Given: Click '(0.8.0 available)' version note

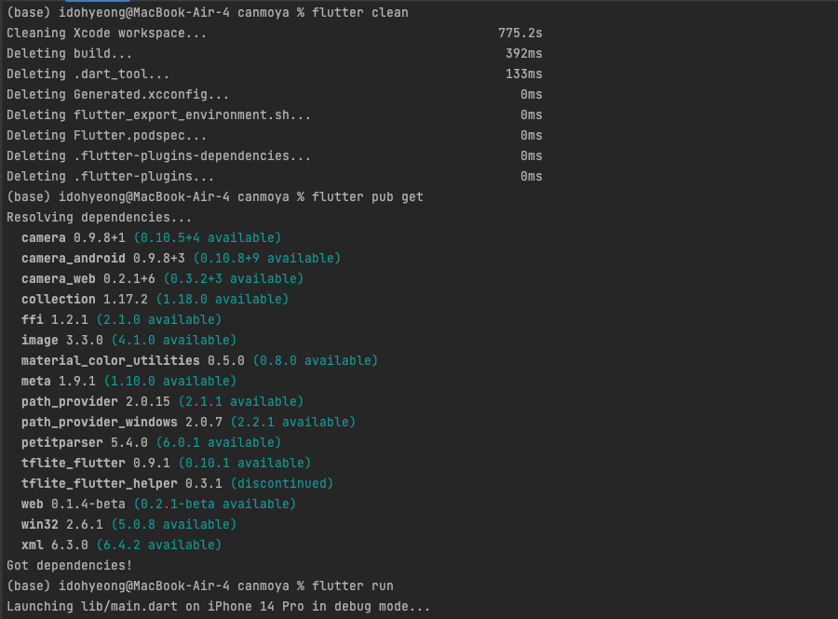Looking at the screenshot, I should (x=316, y=360).
